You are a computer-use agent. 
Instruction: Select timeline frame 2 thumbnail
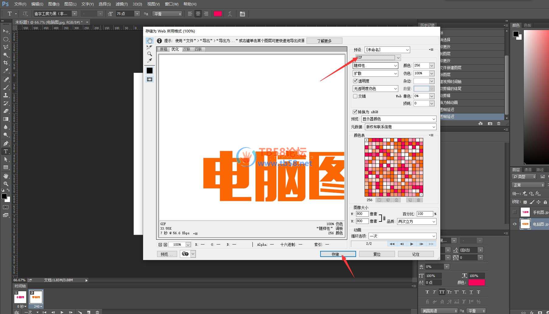tap(36, 297)
